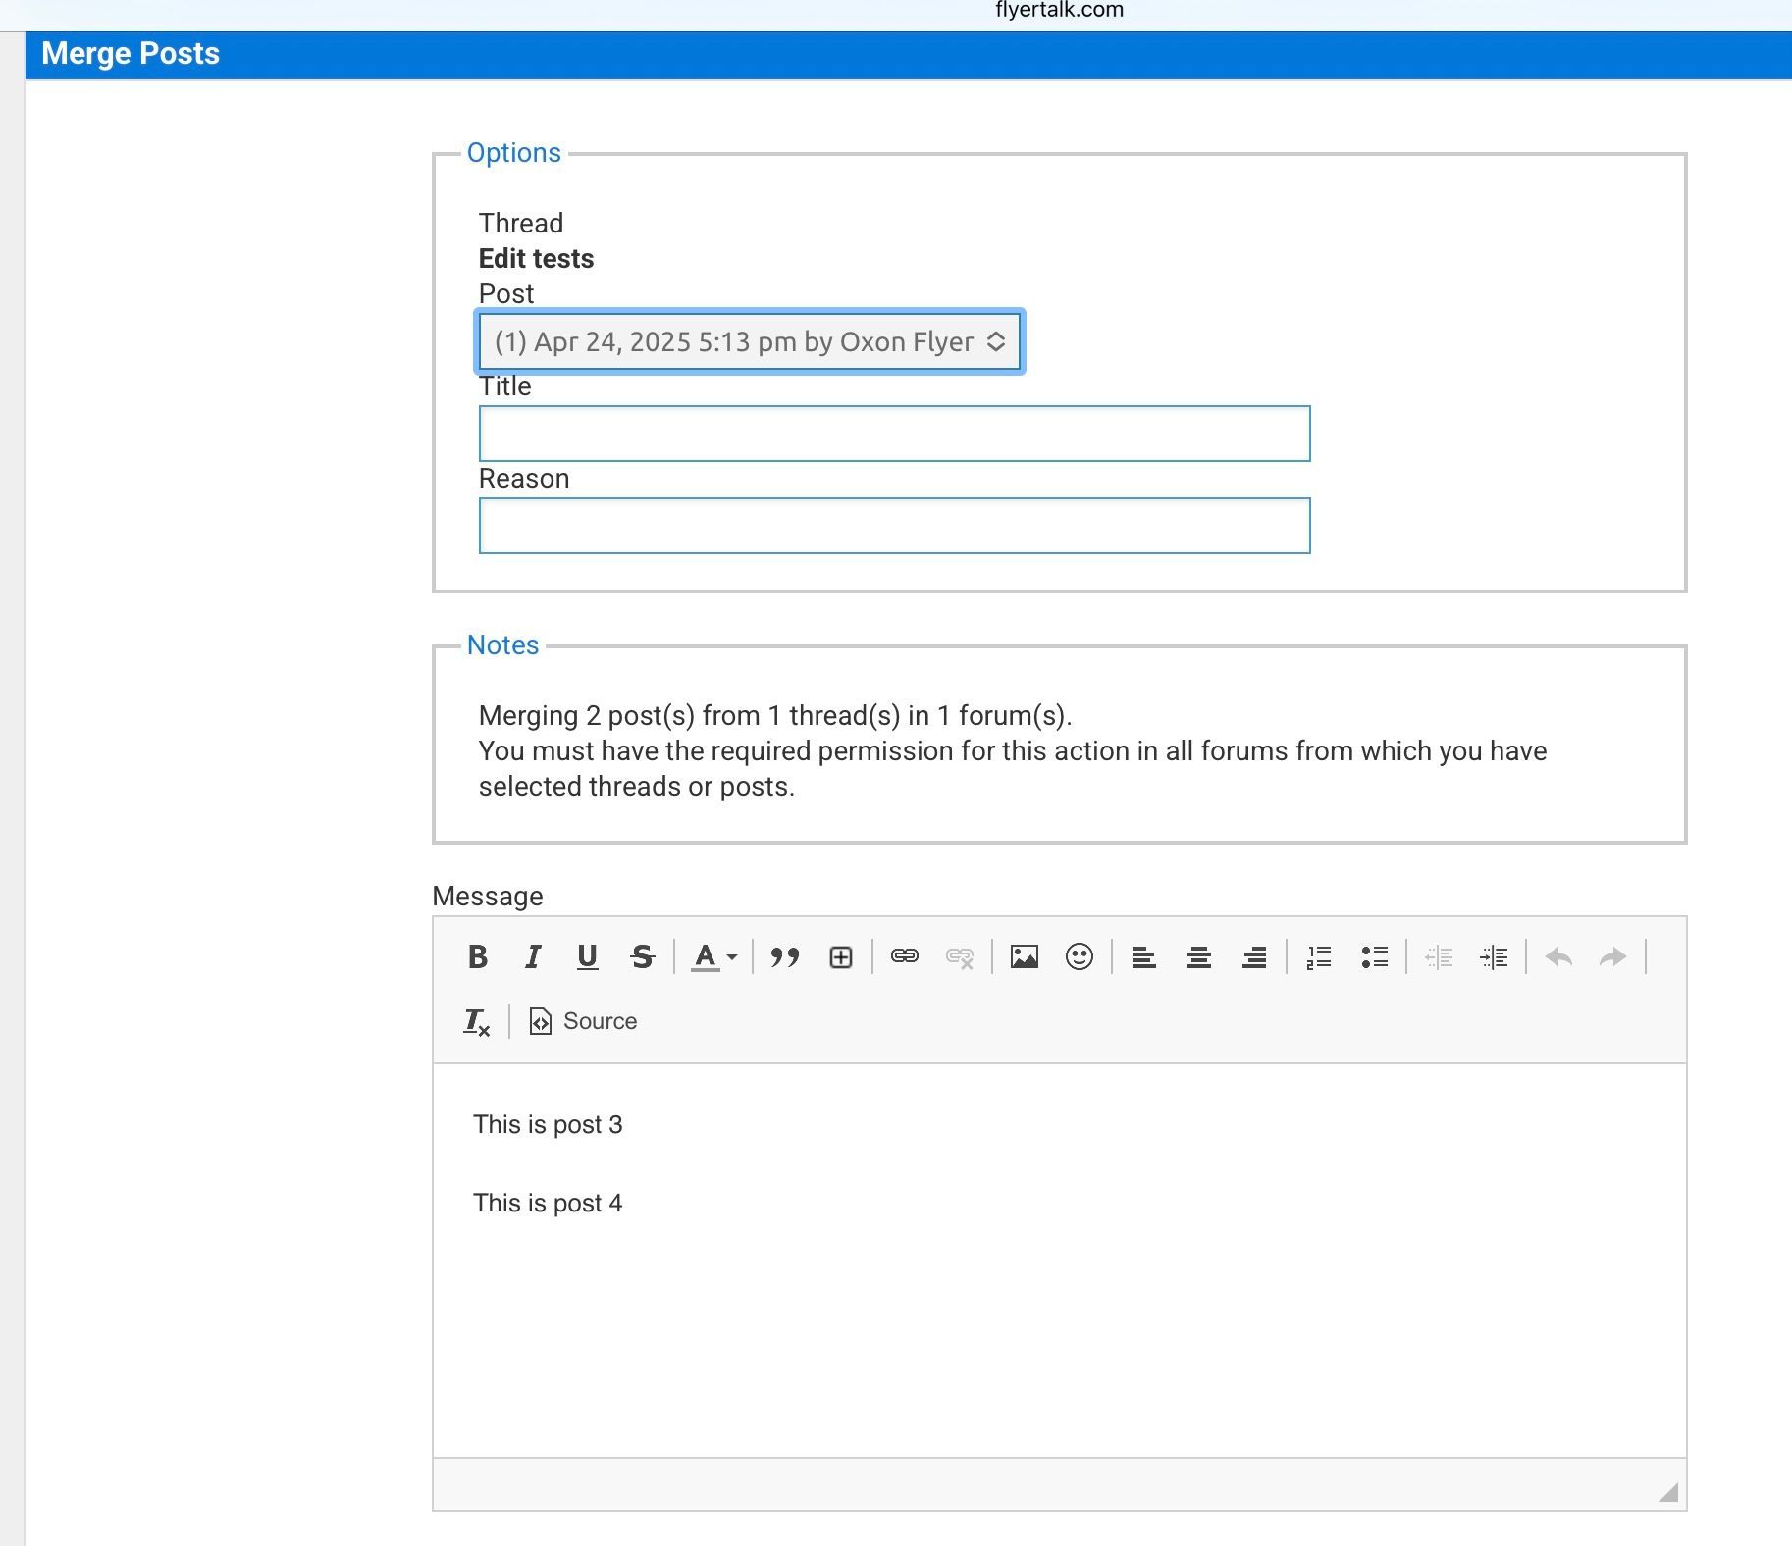Screen dimensions: 1792x1546
Task: Switch editor to Source mode
Action: (x=583, y=1021)
